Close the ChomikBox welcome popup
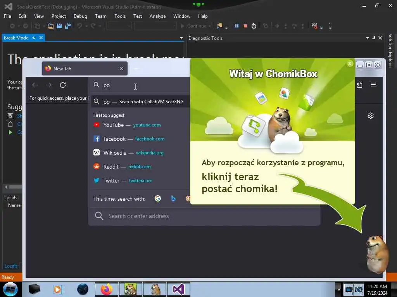The image size is (397, 297). coord(350,64)
